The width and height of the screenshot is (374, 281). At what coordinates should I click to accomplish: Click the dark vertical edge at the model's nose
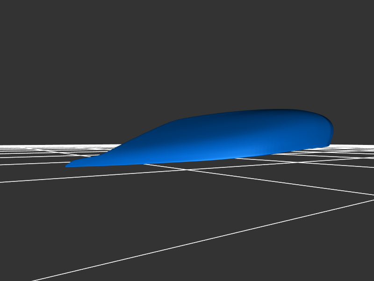coord(332,133)
